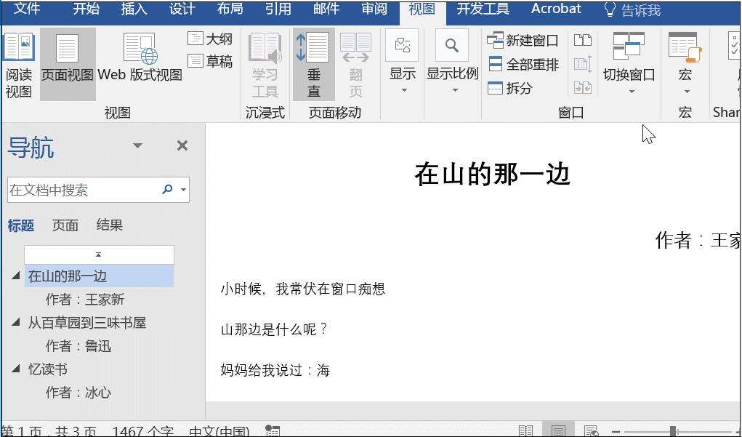
Task: Open the Mailings (邮件) tab
Action: click(326, 9)
